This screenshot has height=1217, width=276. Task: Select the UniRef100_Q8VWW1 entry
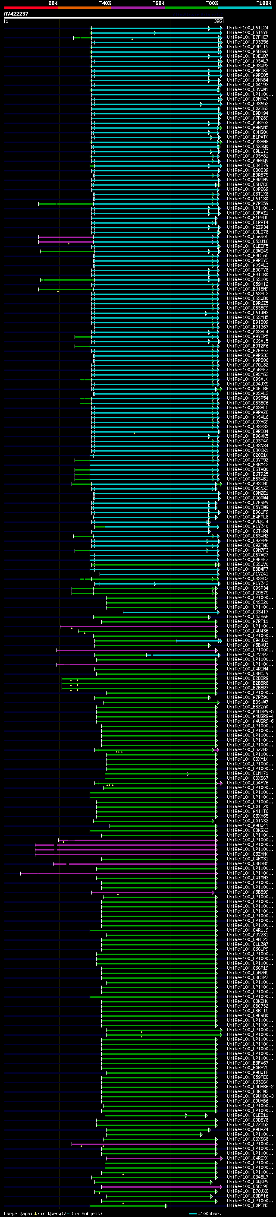pos(247,90)
